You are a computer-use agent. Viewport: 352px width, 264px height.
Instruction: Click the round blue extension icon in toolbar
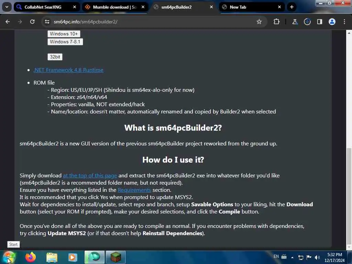coord(307,22)
